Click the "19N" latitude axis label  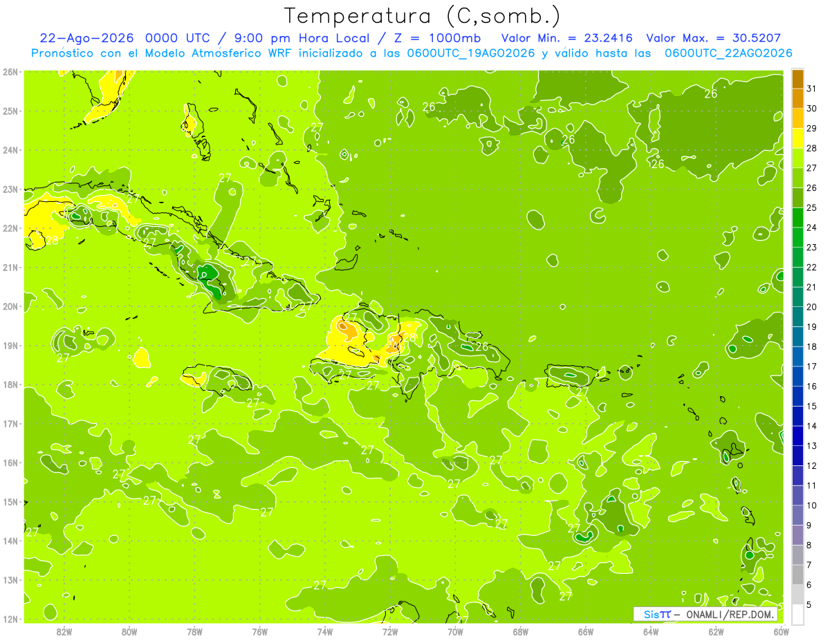[x=10, y=345]
